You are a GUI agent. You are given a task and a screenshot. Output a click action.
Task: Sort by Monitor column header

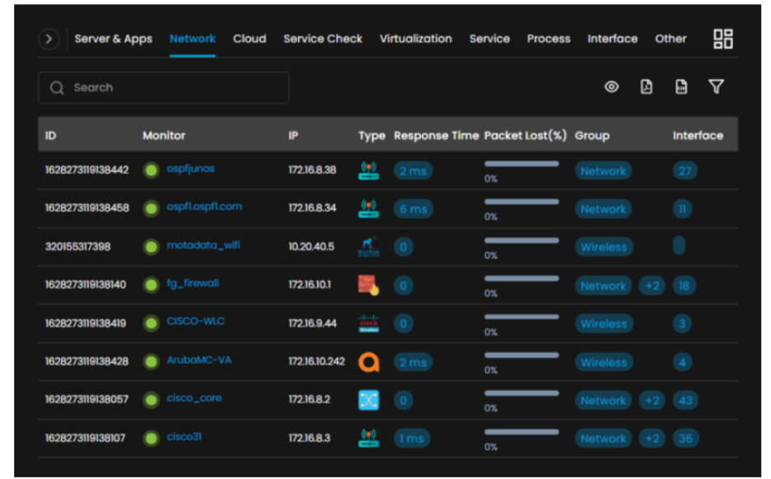click(164, 136)
